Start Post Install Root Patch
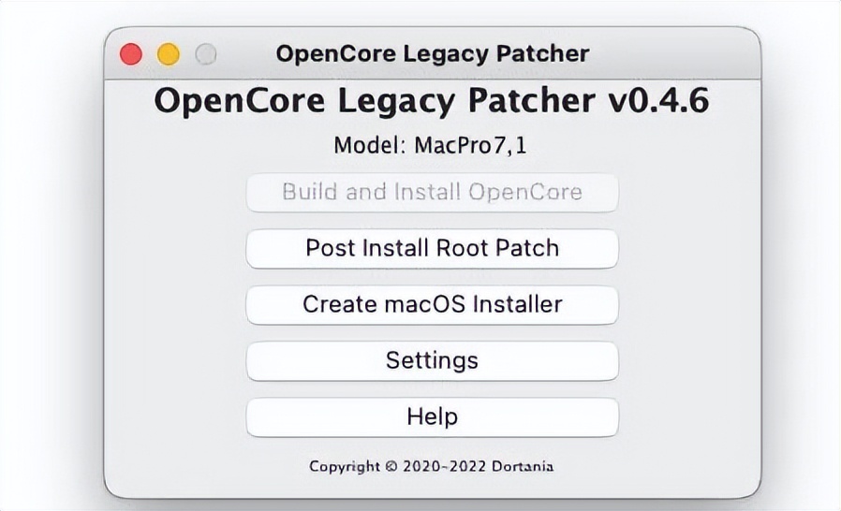Viewport: 841px width, 511px height. [432, 249]
